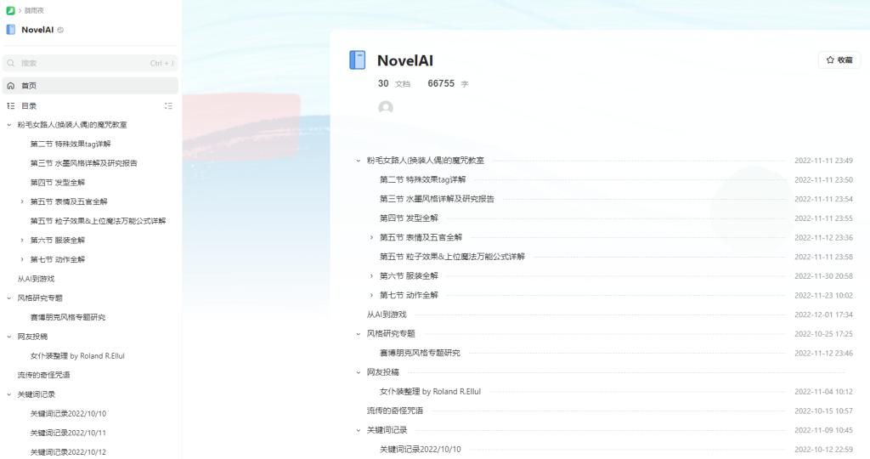Collapse 网友投稿 in sidebar

pos(8,337)
